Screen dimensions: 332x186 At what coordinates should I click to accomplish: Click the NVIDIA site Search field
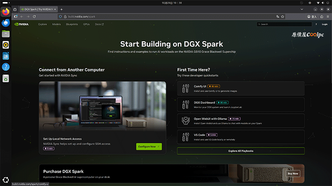click(x=282, y=24)
